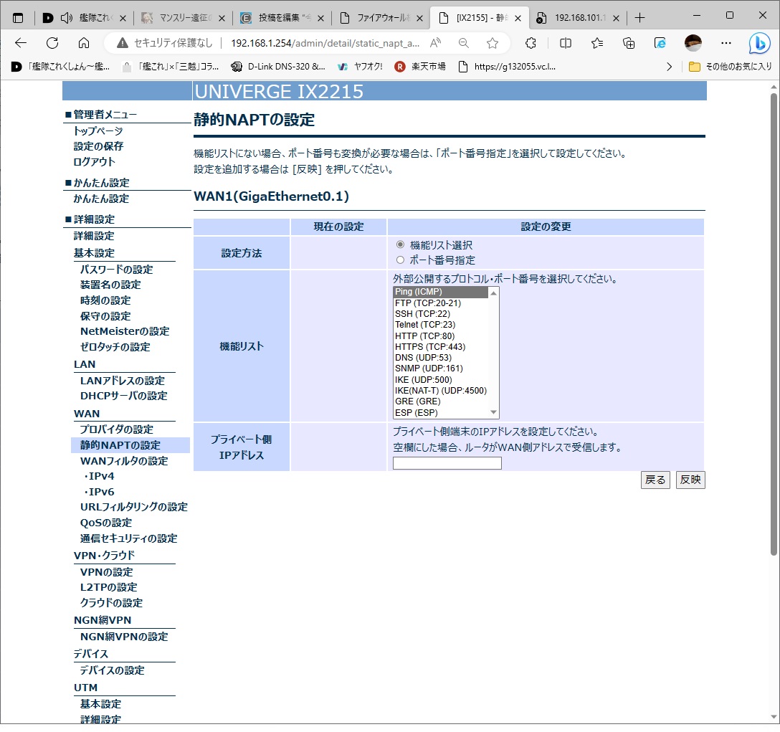Open read aloud icon in address bar
Viewport: 780px width, 732px height.
tap(435, 43)
